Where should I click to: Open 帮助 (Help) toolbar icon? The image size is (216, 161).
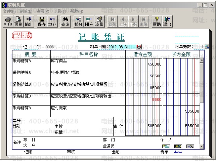[157, 22]
